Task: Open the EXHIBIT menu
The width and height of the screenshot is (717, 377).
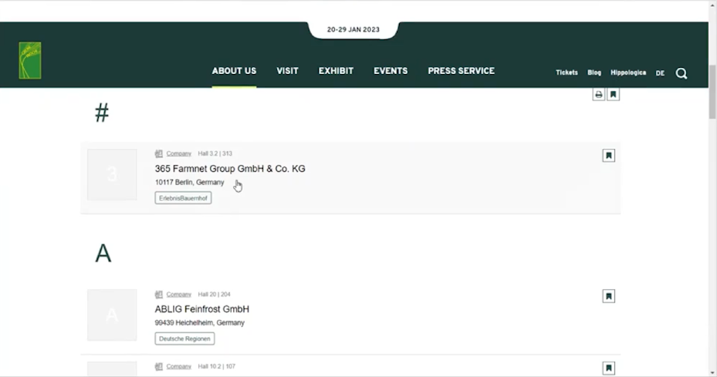Action: 336,71
